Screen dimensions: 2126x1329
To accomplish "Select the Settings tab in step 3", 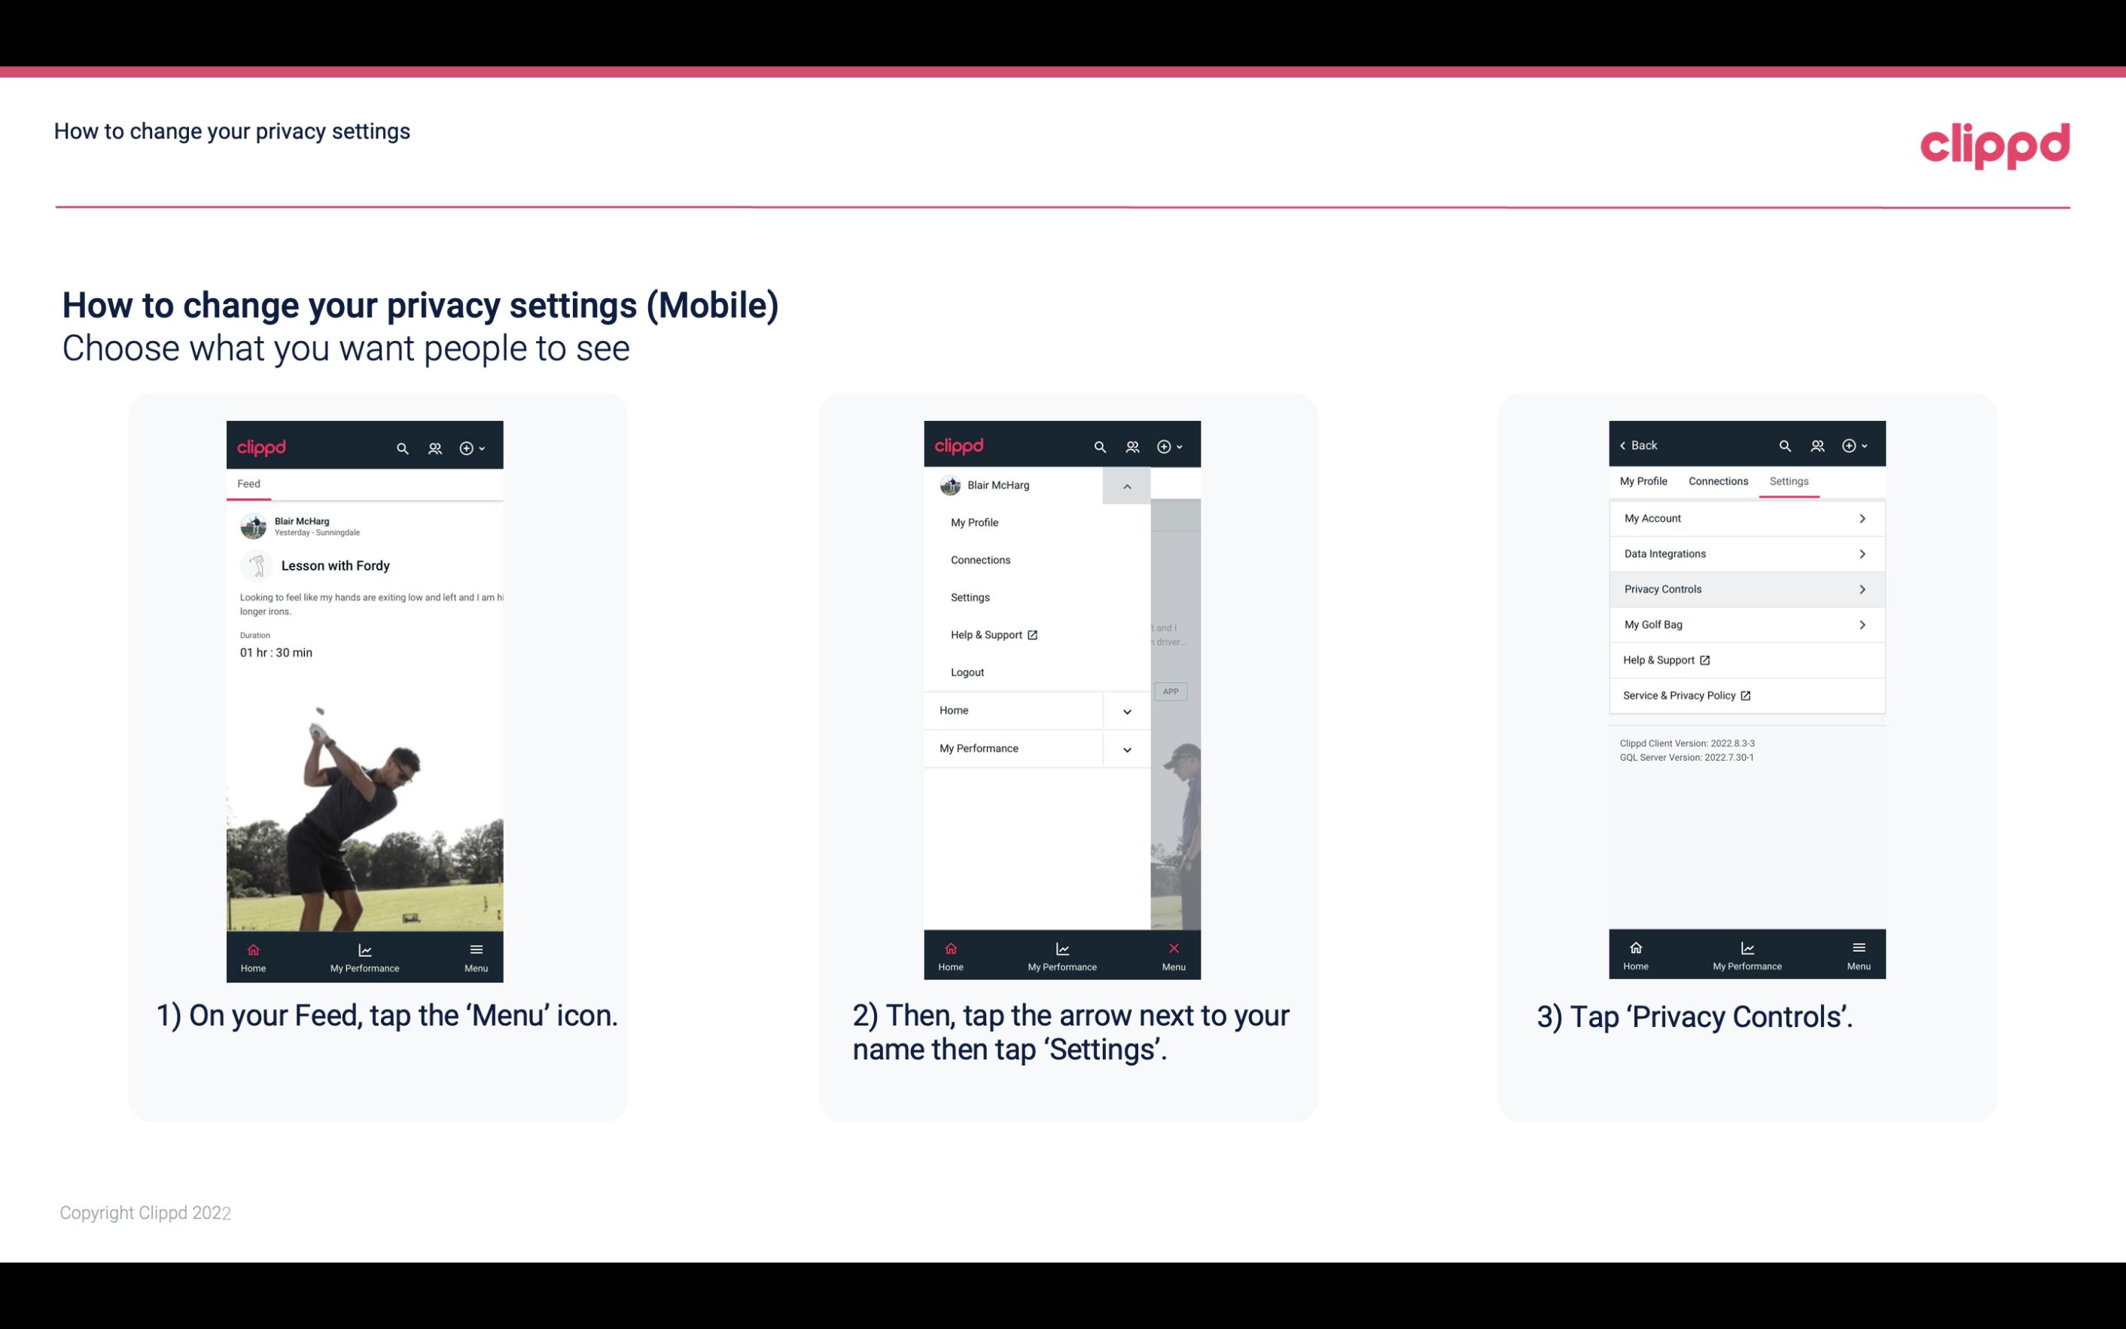I will [1789, 480].
